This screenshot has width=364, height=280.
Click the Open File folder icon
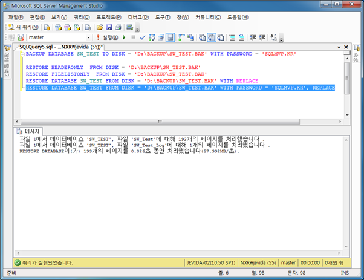[100, 27]
